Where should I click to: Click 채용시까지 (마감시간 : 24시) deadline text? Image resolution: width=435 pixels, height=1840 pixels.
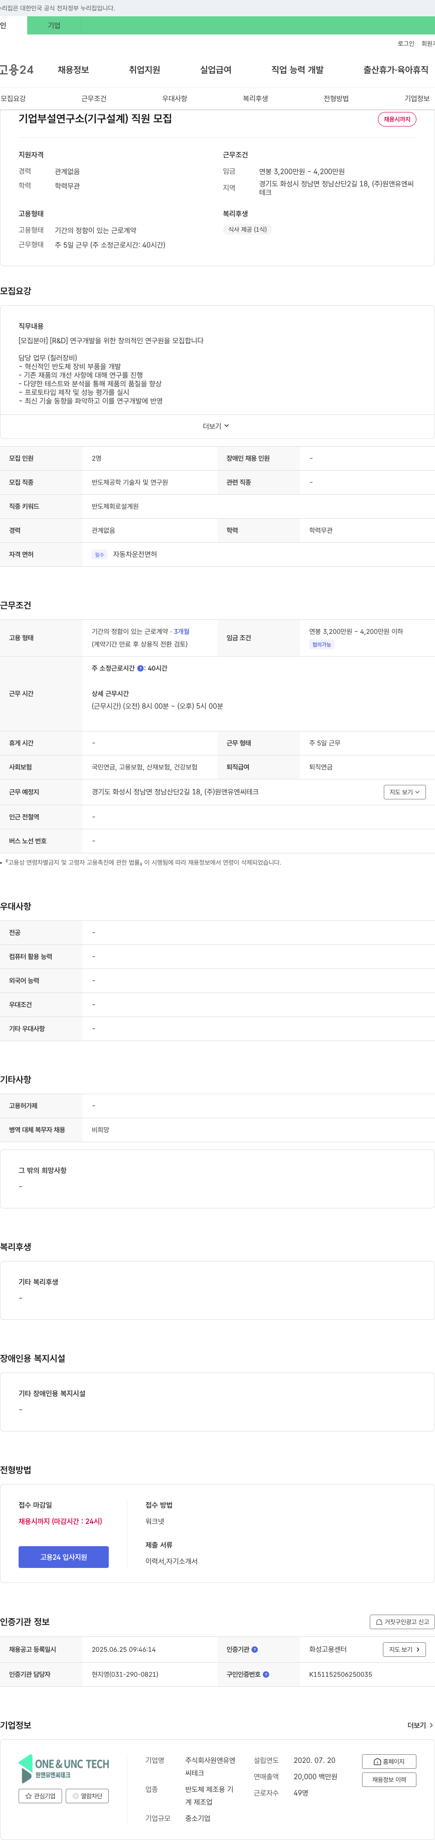[60, 1521]
